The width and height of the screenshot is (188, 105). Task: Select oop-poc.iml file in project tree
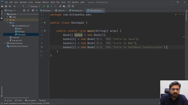tap(17, 40)
